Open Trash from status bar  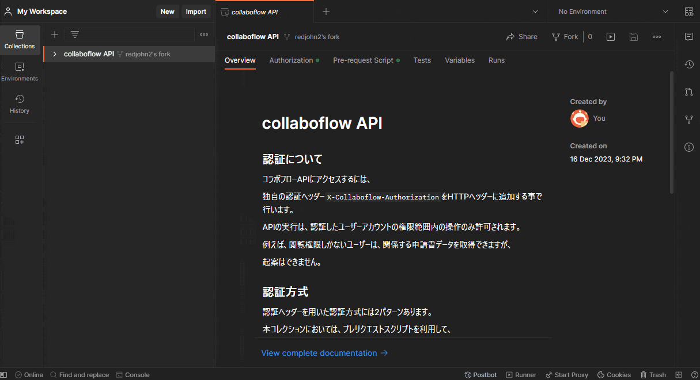tap(653, 375)
